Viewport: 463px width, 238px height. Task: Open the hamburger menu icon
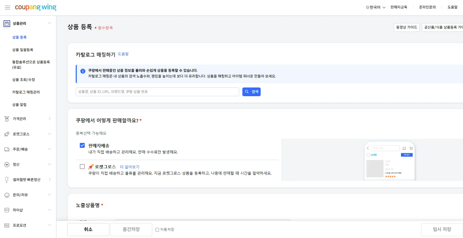point(8,8)
